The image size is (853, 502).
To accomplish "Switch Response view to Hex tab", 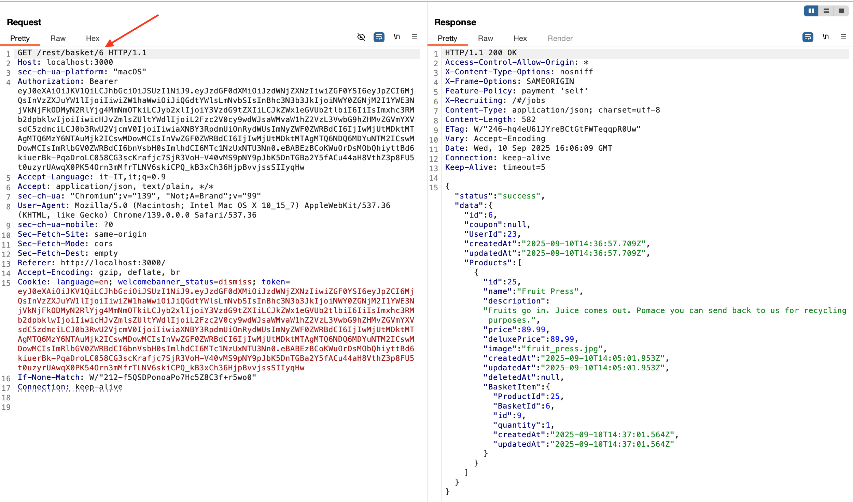I will (520, 38).
